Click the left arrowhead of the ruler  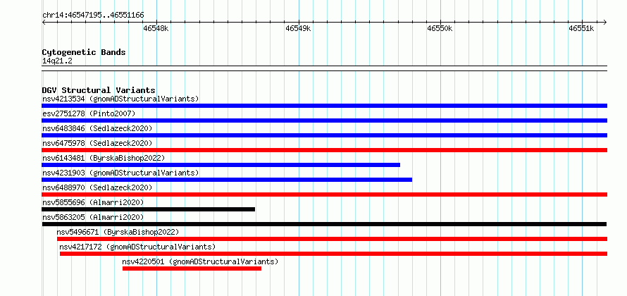point(44,22)
